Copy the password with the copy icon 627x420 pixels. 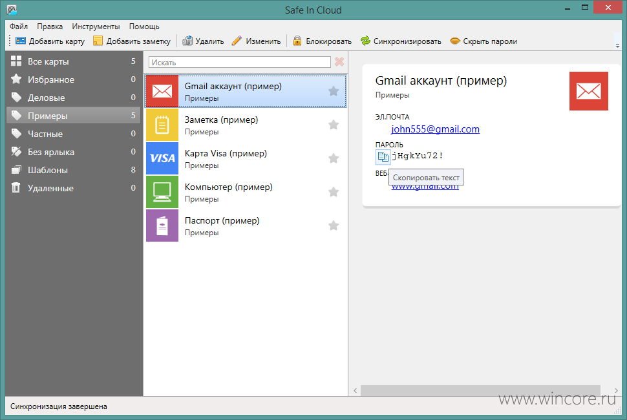383,156
